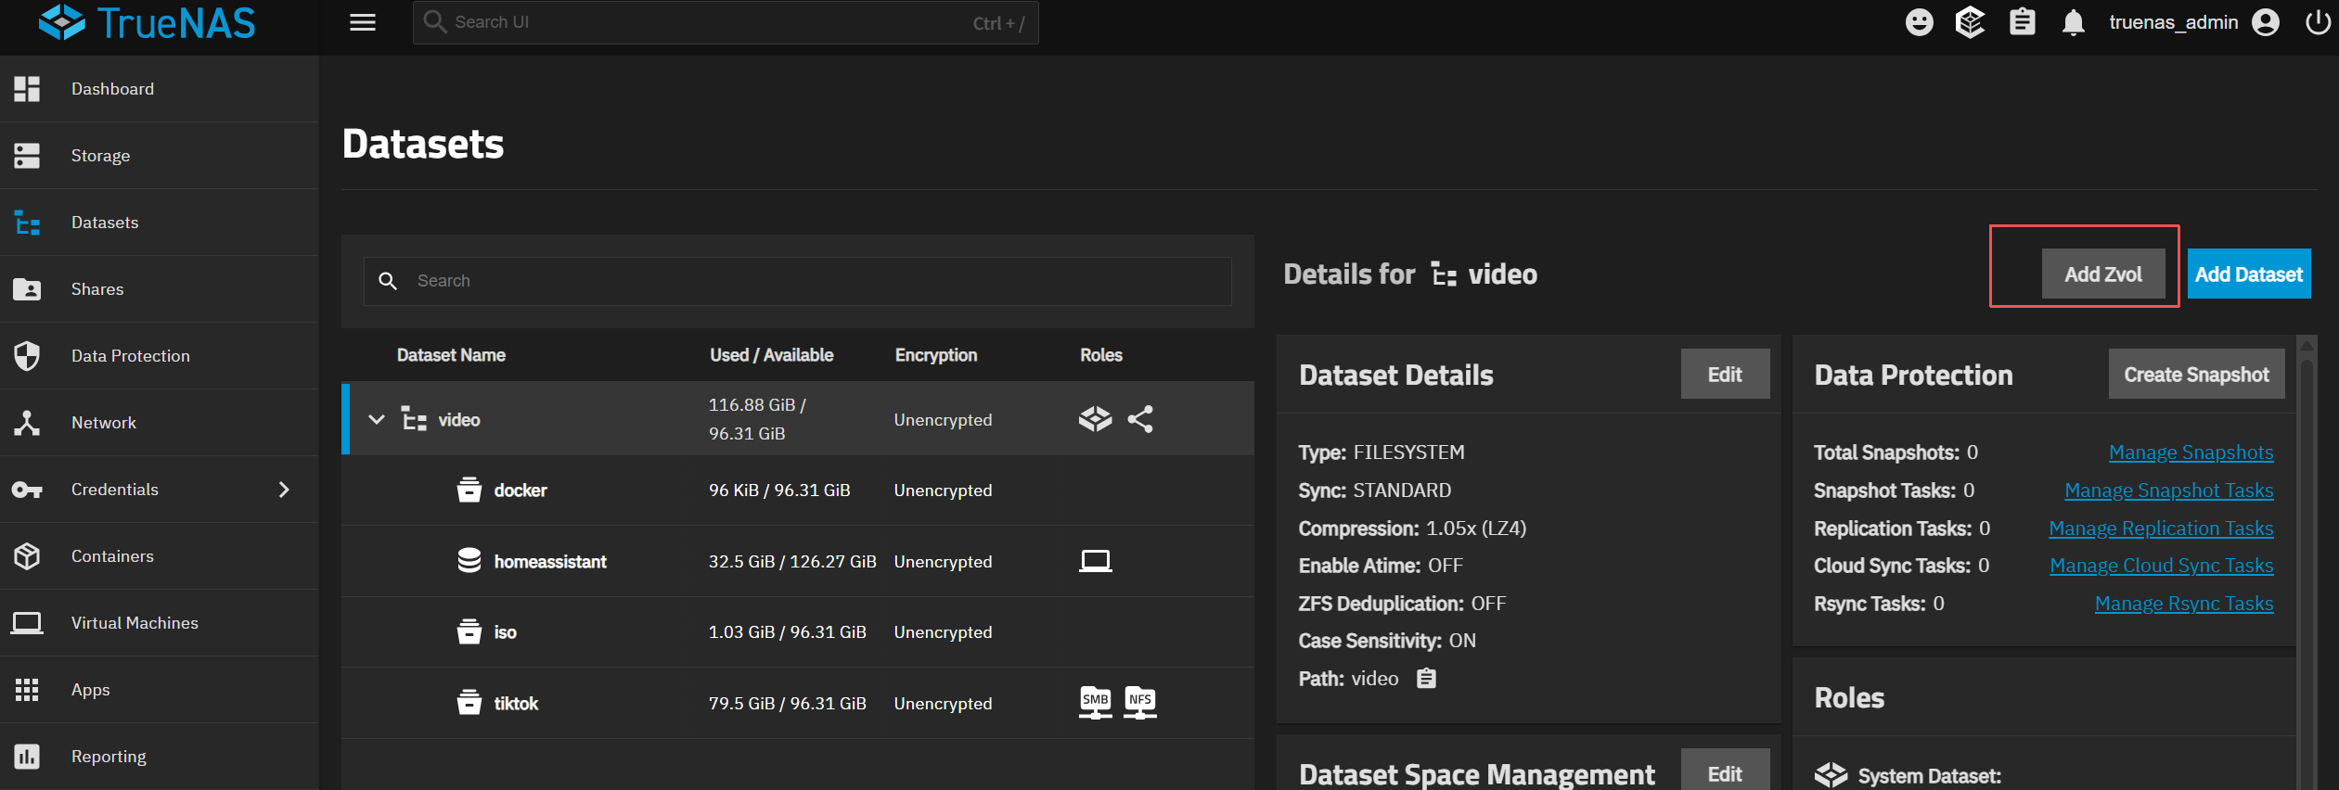
Task: Click the feedback smiley face icon
Action: pos(1919,22)
